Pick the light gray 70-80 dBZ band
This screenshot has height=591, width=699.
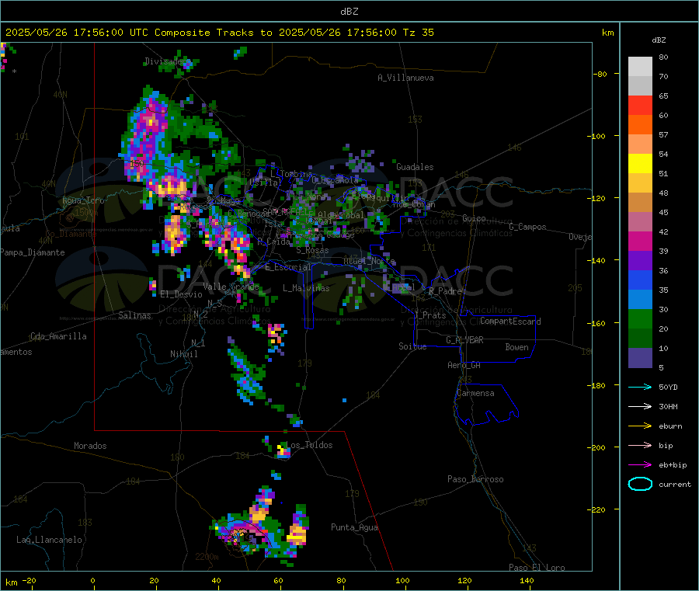(x=640, y=67)
